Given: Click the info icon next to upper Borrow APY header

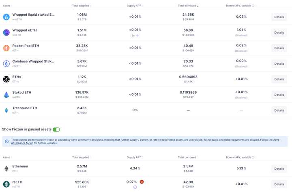Looking at the screenshot, I should pos(253,6).
